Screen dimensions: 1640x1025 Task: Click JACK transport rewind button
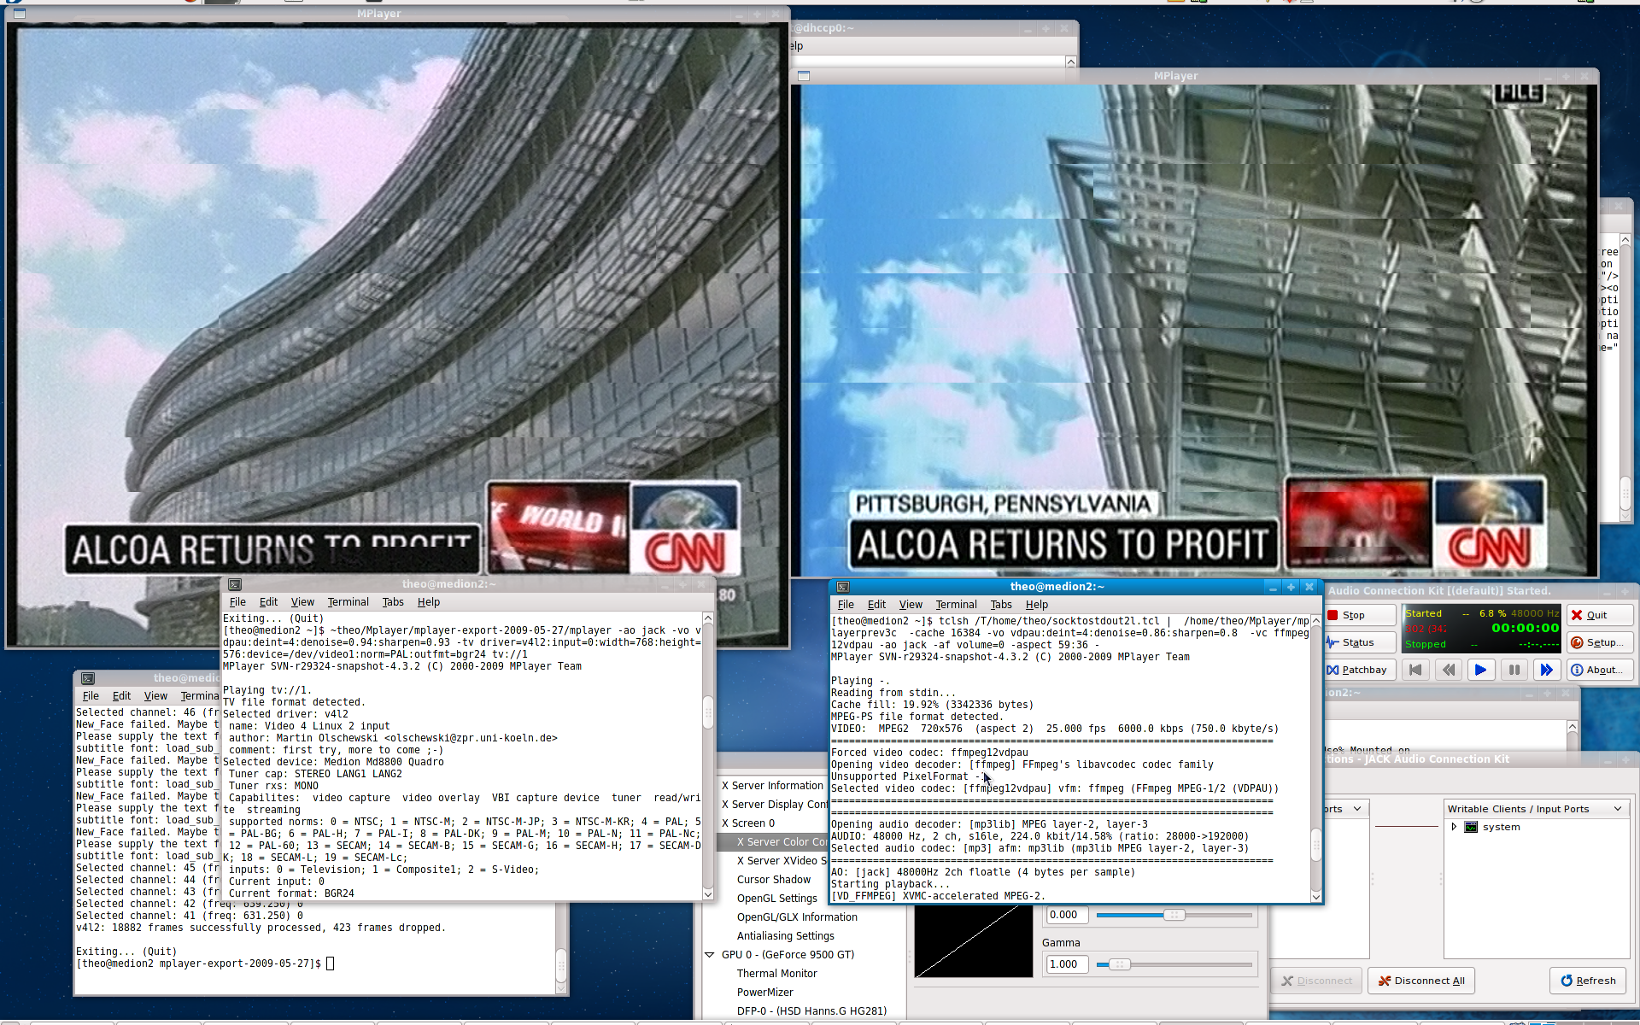pos(1448,671)
